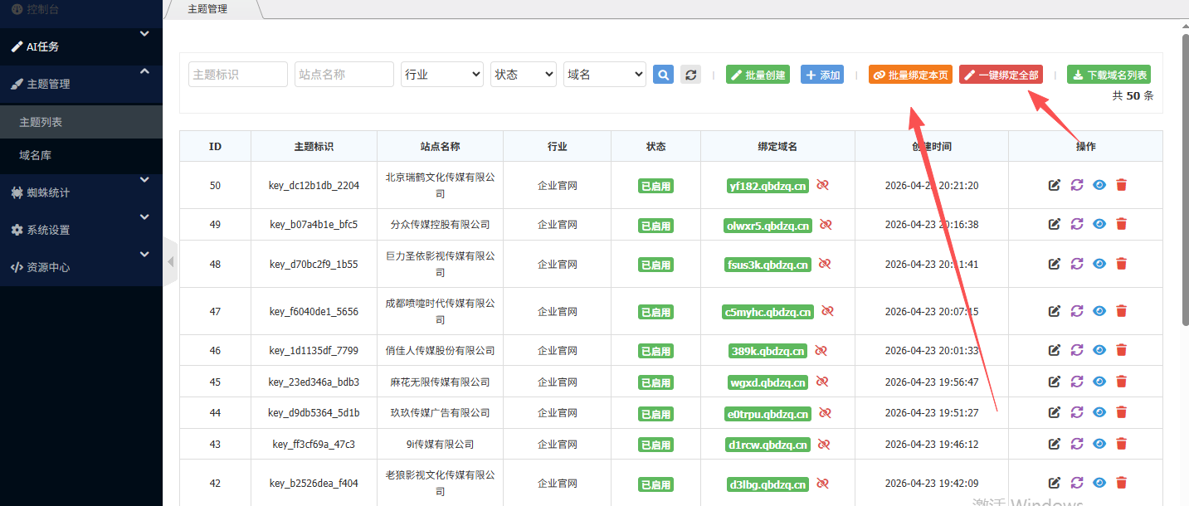Click the search magnifier icon
This screenshot has width=1189, height=506.
coord(662,74)
